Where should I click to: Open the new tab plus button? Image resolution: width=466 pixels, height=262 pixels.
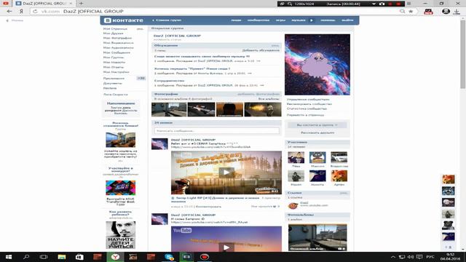coord(81,3)
